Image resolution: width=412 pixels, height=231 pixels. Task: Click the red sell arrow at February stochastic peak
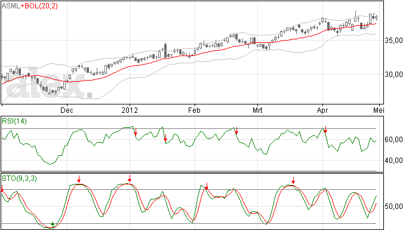207,186
